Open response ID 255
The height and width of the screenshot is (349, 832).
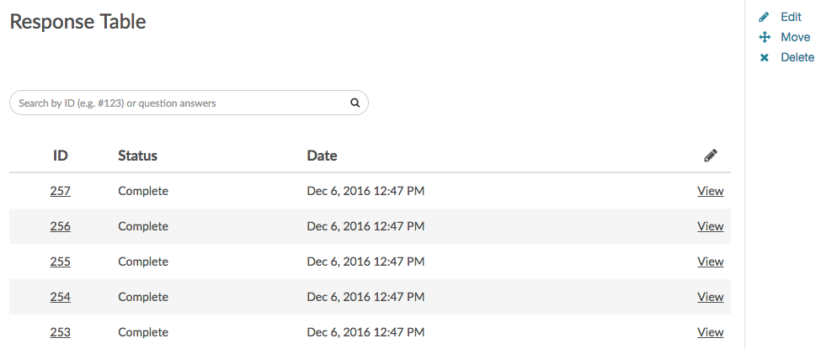[x=60, y=262]
